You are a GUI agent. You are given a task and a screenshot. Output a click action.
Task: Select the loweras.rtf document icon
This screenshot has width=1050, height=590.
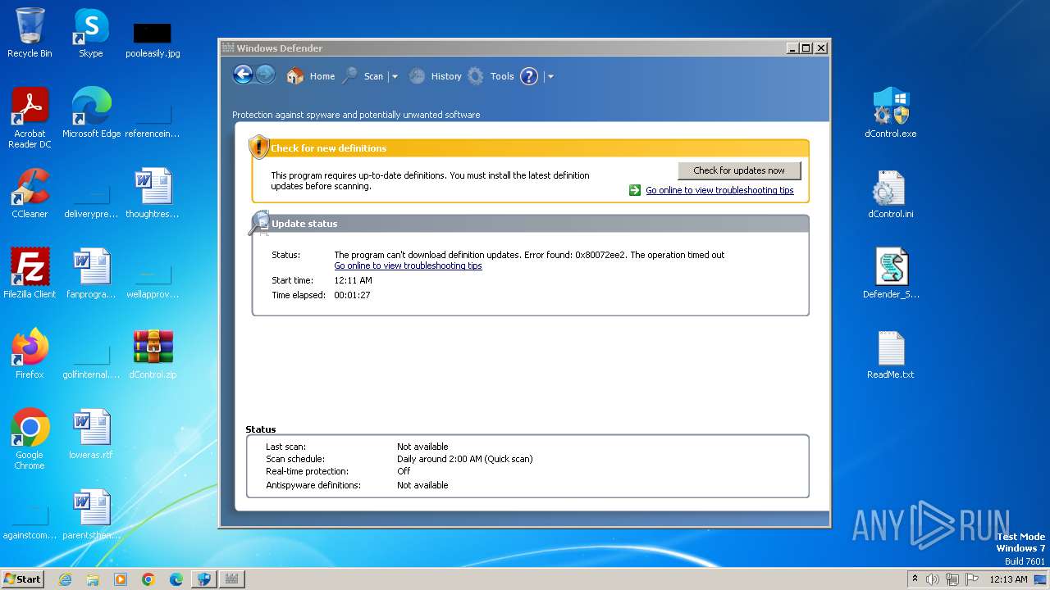(91, 434)
